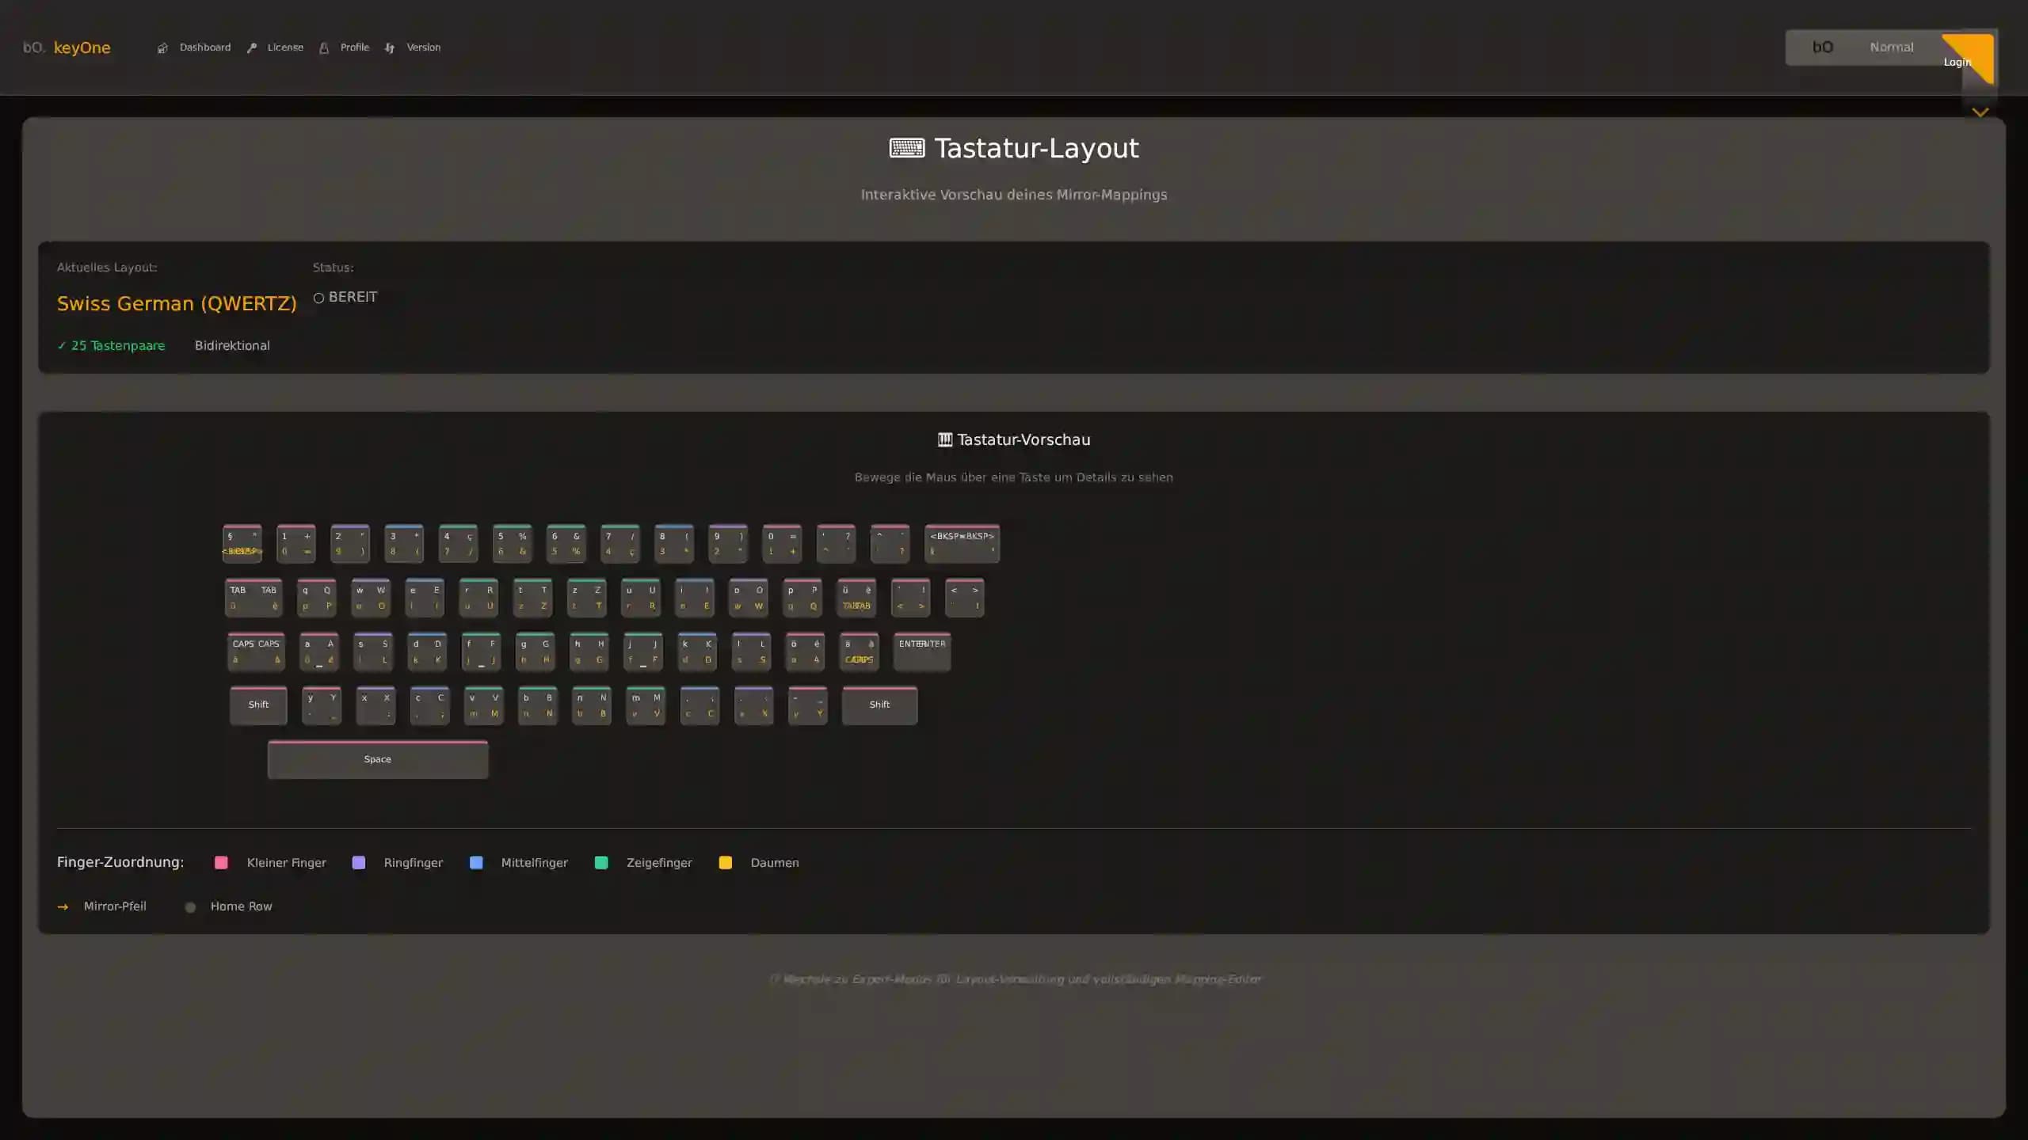
Task: Click the Login button
Action: (1957, 62)
